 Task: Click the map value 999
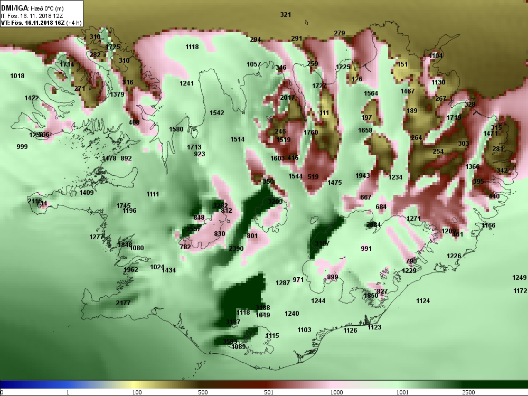[x=22, y=146]
